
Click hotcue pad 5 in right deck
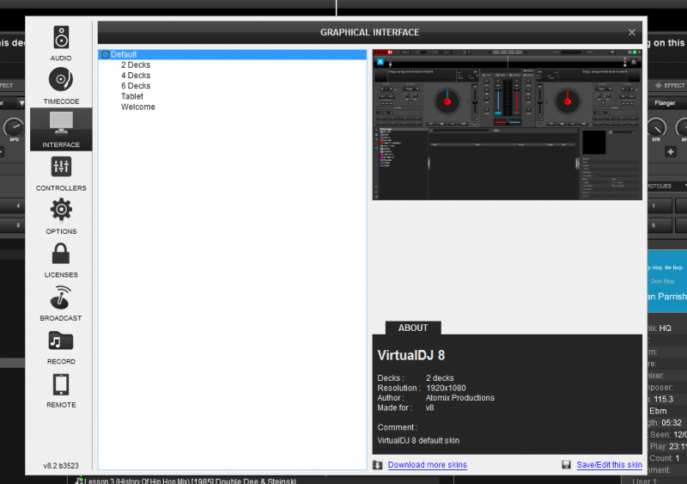pos(660,225)
